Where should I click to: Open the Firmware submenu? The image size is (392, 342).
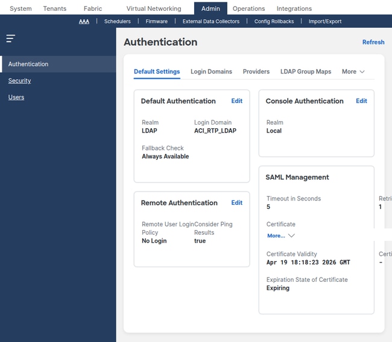coord(157,22)
